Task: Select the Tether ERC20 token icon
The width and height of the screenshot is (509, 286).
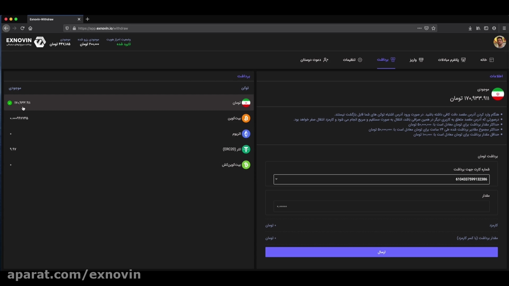Action: [246, 149]
